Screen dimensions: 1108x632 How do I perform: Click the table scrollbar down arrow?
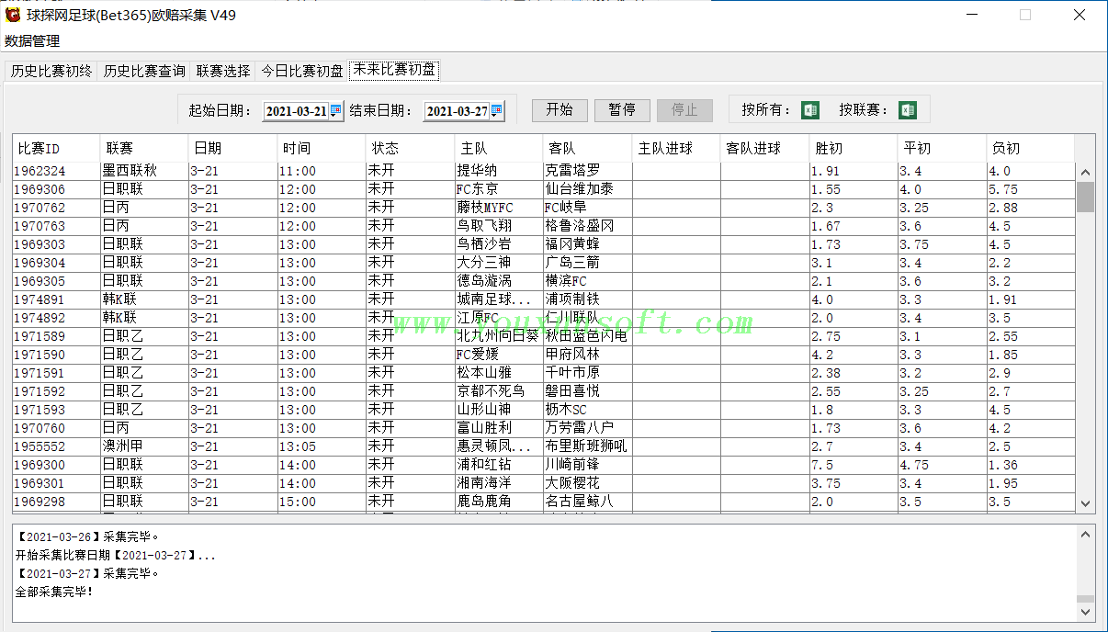(1085, 503)
